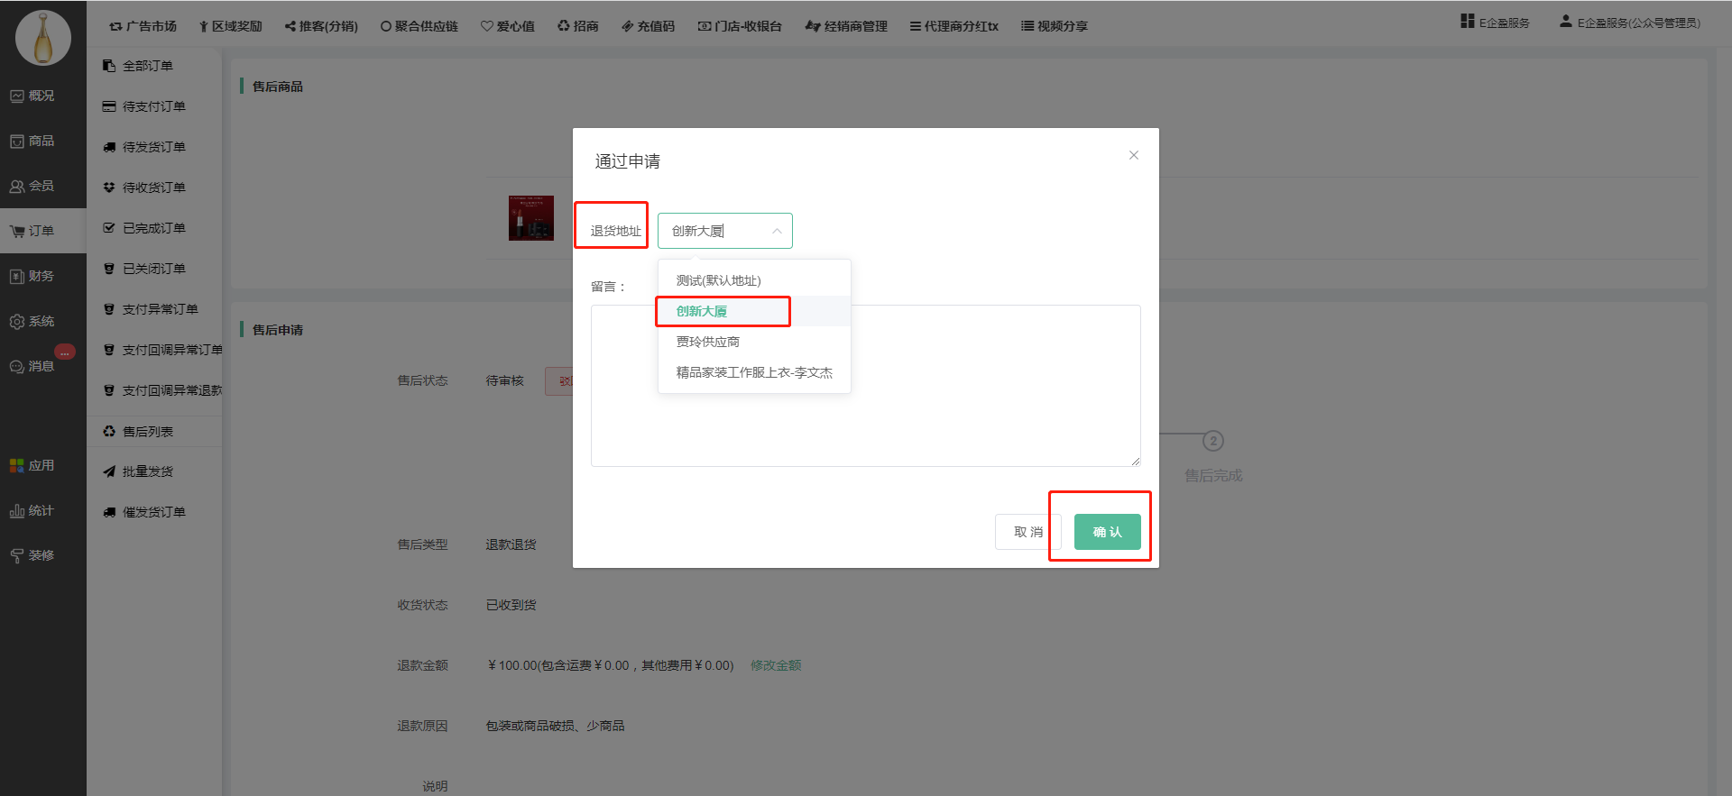Open the 装修 decoration icon
This screenshot has height=796, width=1732.
[x=17, y=556]
